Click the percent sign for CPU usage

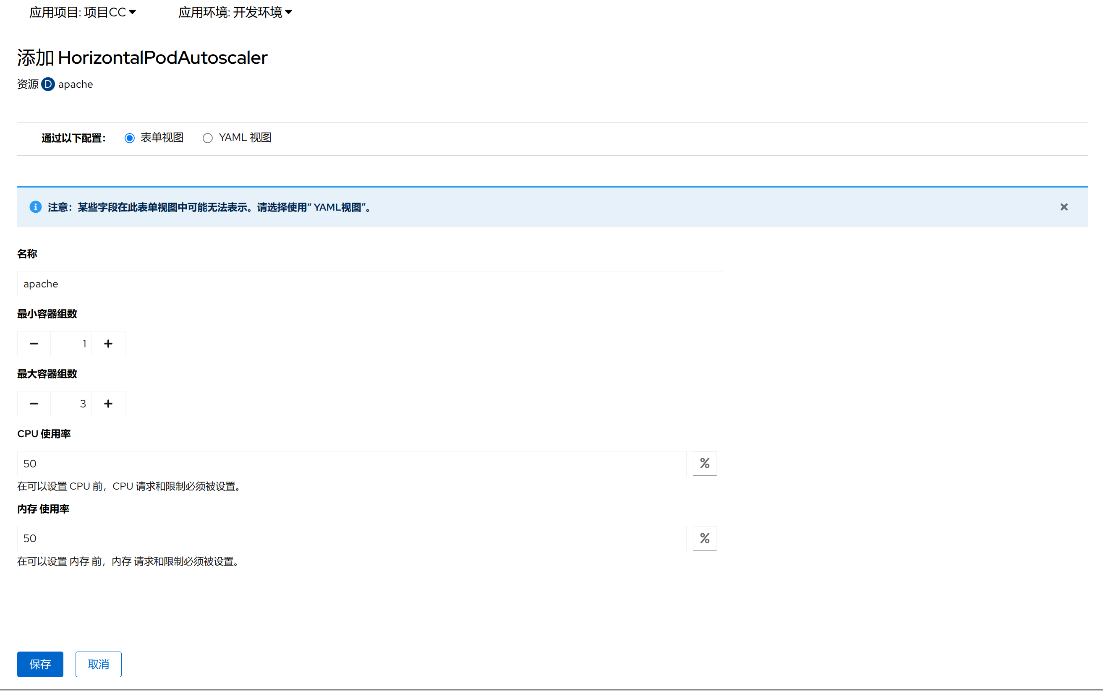point(704,464)
